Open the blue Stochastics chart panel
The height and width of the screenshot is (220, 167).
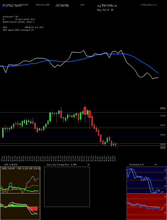tap(147, 180)
